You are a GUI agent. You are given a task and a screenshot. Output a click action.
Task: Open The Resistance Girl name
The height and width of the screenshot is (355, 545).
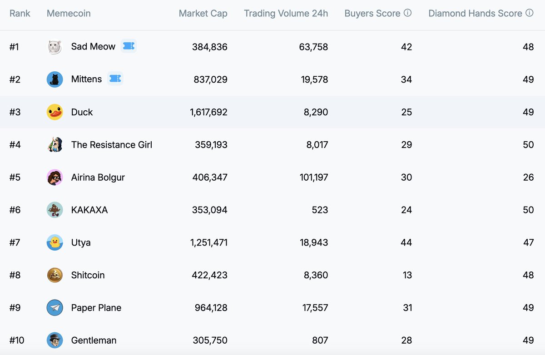click(112, 145)
